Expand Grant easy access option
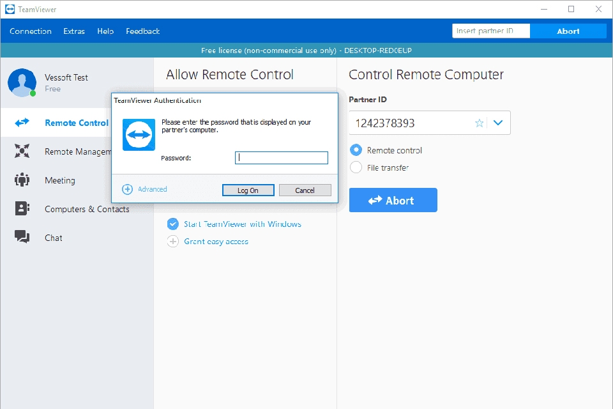The image size is (613, 409). coord(172,242)
